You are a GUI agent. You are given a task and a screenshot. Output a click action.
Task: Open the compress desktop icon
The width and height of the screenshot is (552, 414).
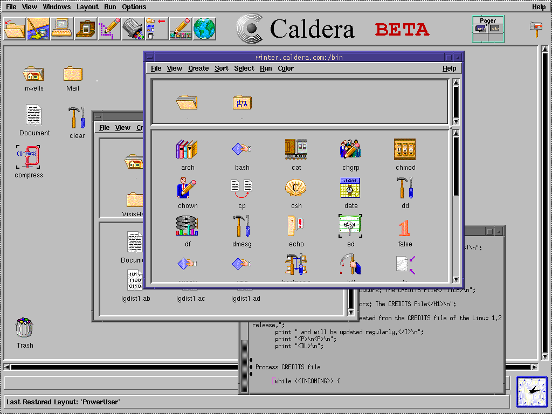coord(29,157)
